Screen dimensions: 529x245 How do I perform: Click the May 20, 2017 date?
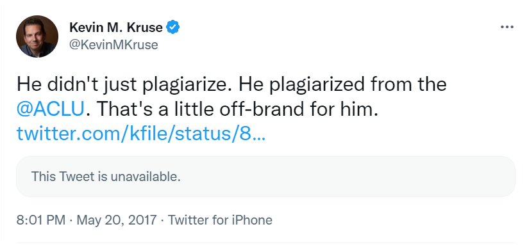click(x=117, y=220)
